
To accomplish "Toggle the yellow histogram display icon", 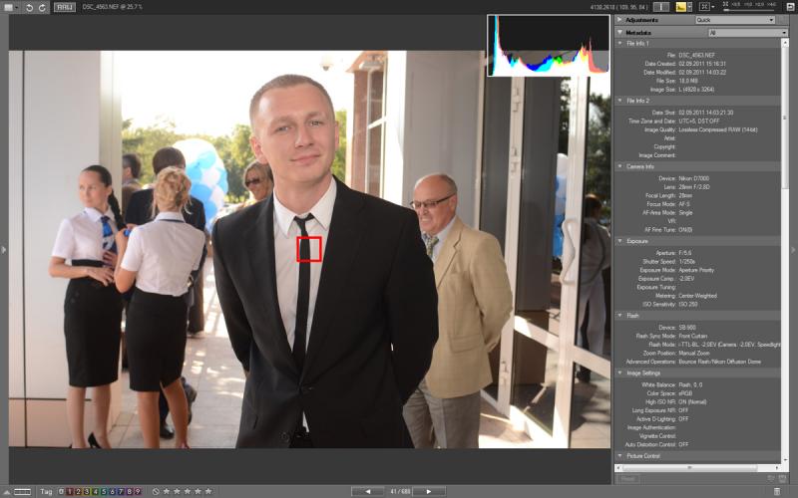I will [x=681, y=7].
